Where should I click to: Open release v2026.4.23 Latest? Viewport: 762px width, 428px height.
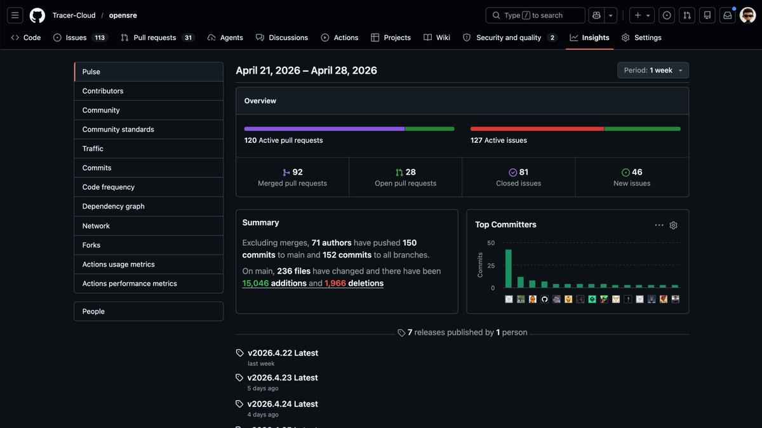(283, 378)
